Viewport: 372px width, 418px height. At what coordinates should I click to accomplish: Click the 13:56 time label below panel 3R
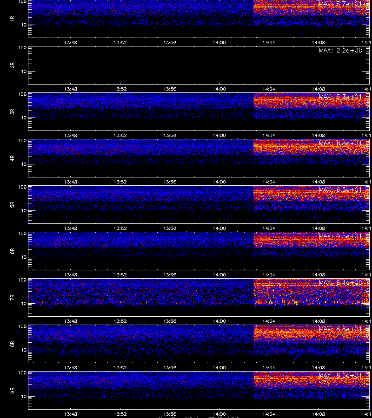point(170,135)
